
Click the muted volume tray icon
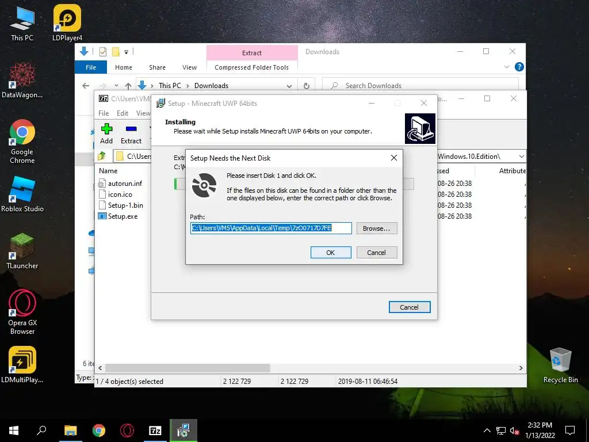tap(515, 430)
